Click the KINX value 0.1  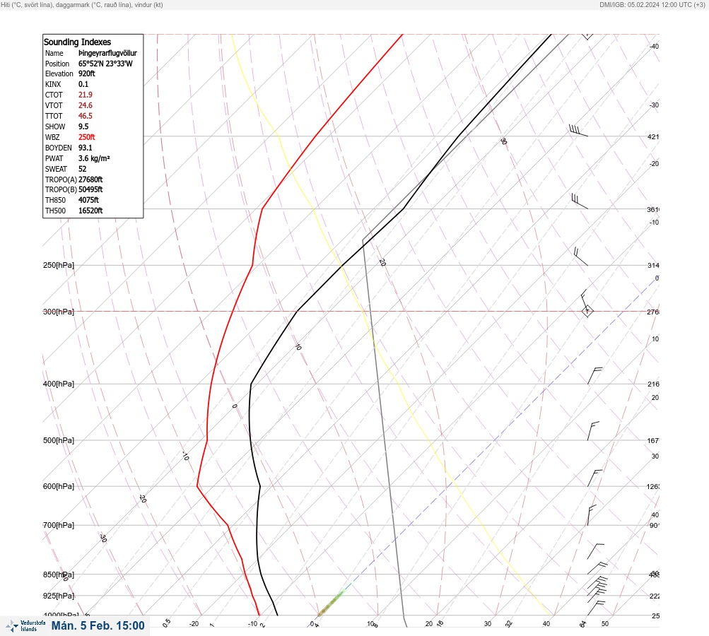(83, 84)
